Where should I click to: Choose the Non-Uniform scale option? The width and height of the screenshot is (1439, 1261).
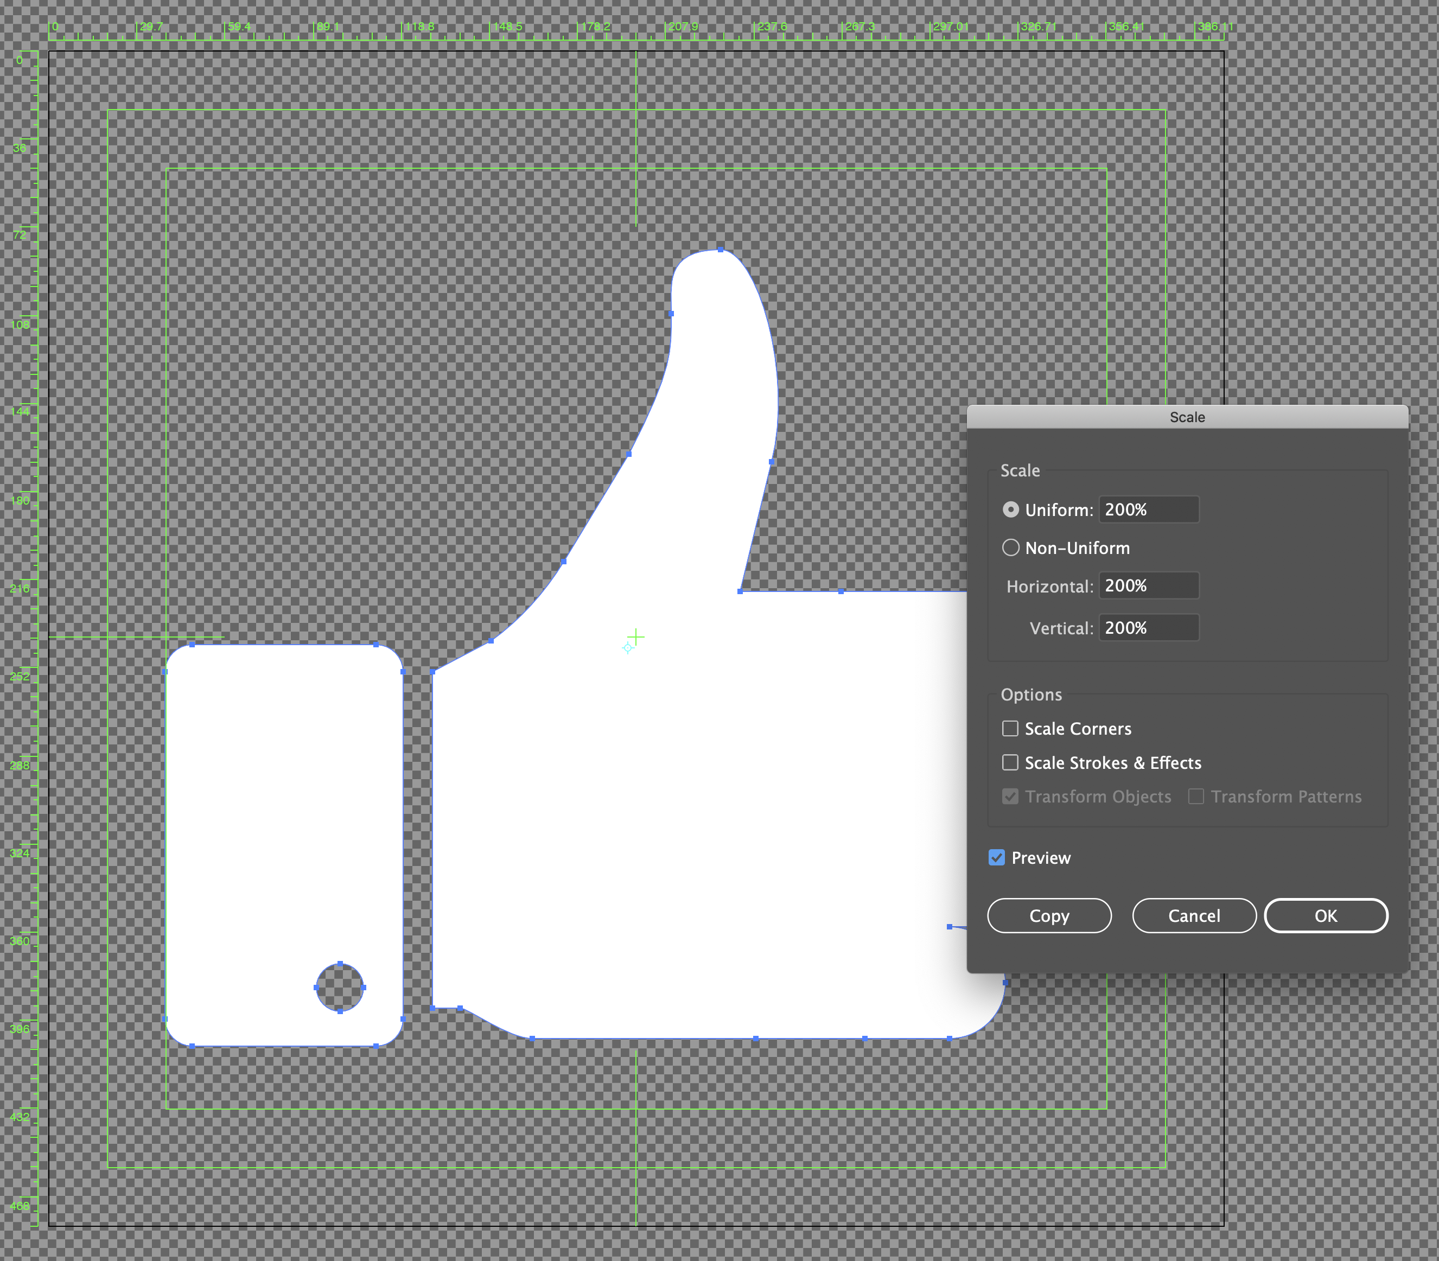click(x=1010, y=547)
